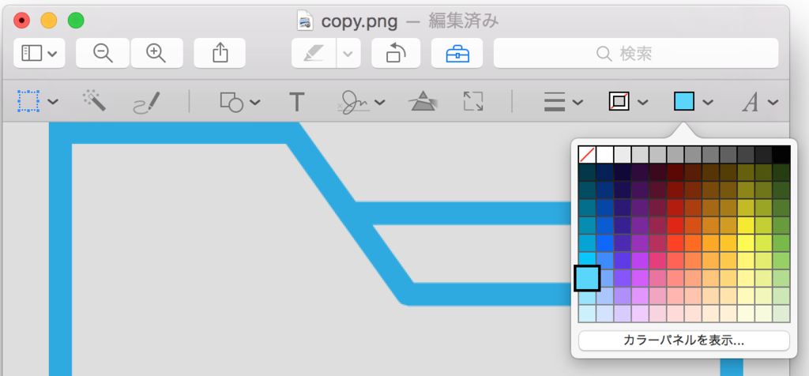Open the Adjust Size tool
809x376 pixels.
pyautogui.click(x=473, y=101)
